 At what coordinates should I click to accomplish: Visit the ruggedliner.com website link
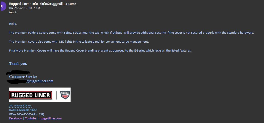(x=51, y=118)
